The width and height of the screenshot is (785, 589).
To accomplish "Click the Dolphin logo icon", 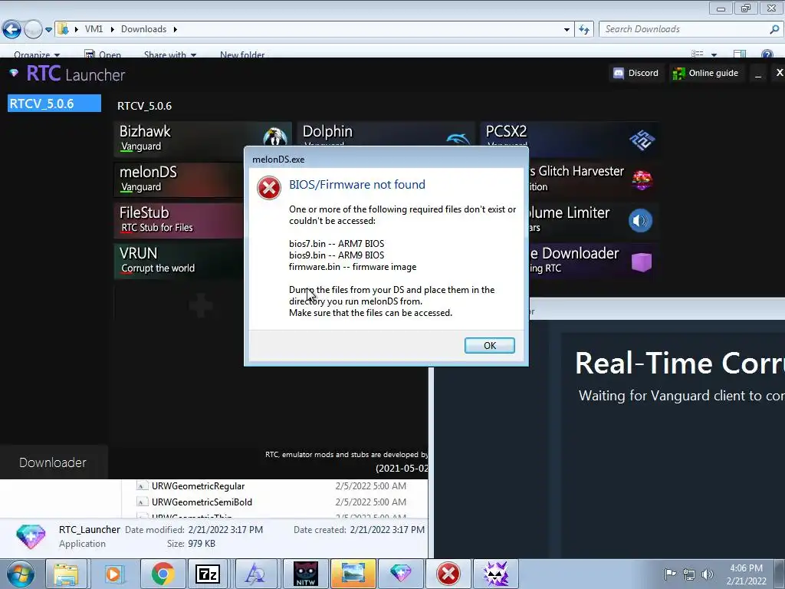I will (458, 138).
